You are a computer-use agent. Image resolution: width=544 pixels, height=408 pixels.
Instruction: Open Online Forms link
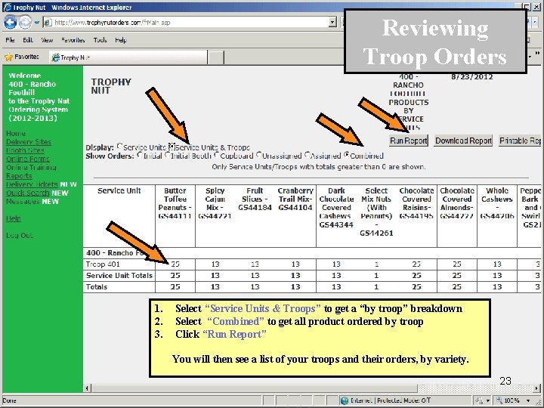coord(28,159)
